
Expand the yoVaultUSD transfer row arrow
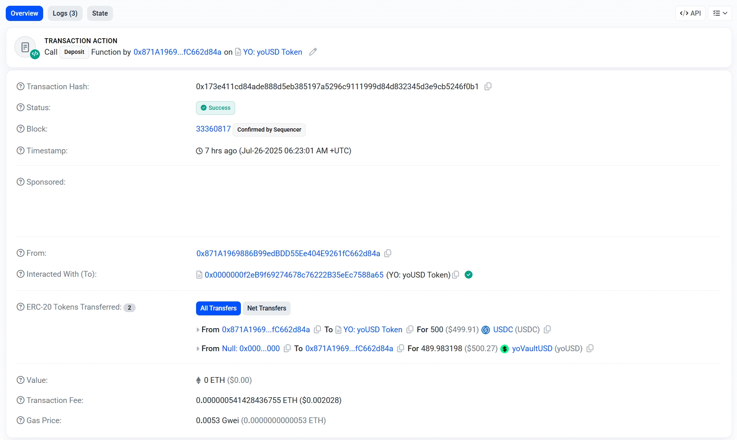point(198,349)
